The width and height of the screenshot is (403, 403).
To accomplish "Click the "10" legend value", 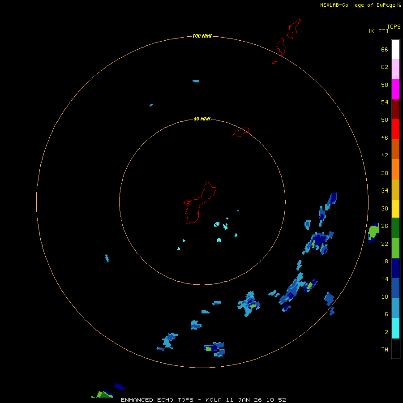I will point(385,296).
